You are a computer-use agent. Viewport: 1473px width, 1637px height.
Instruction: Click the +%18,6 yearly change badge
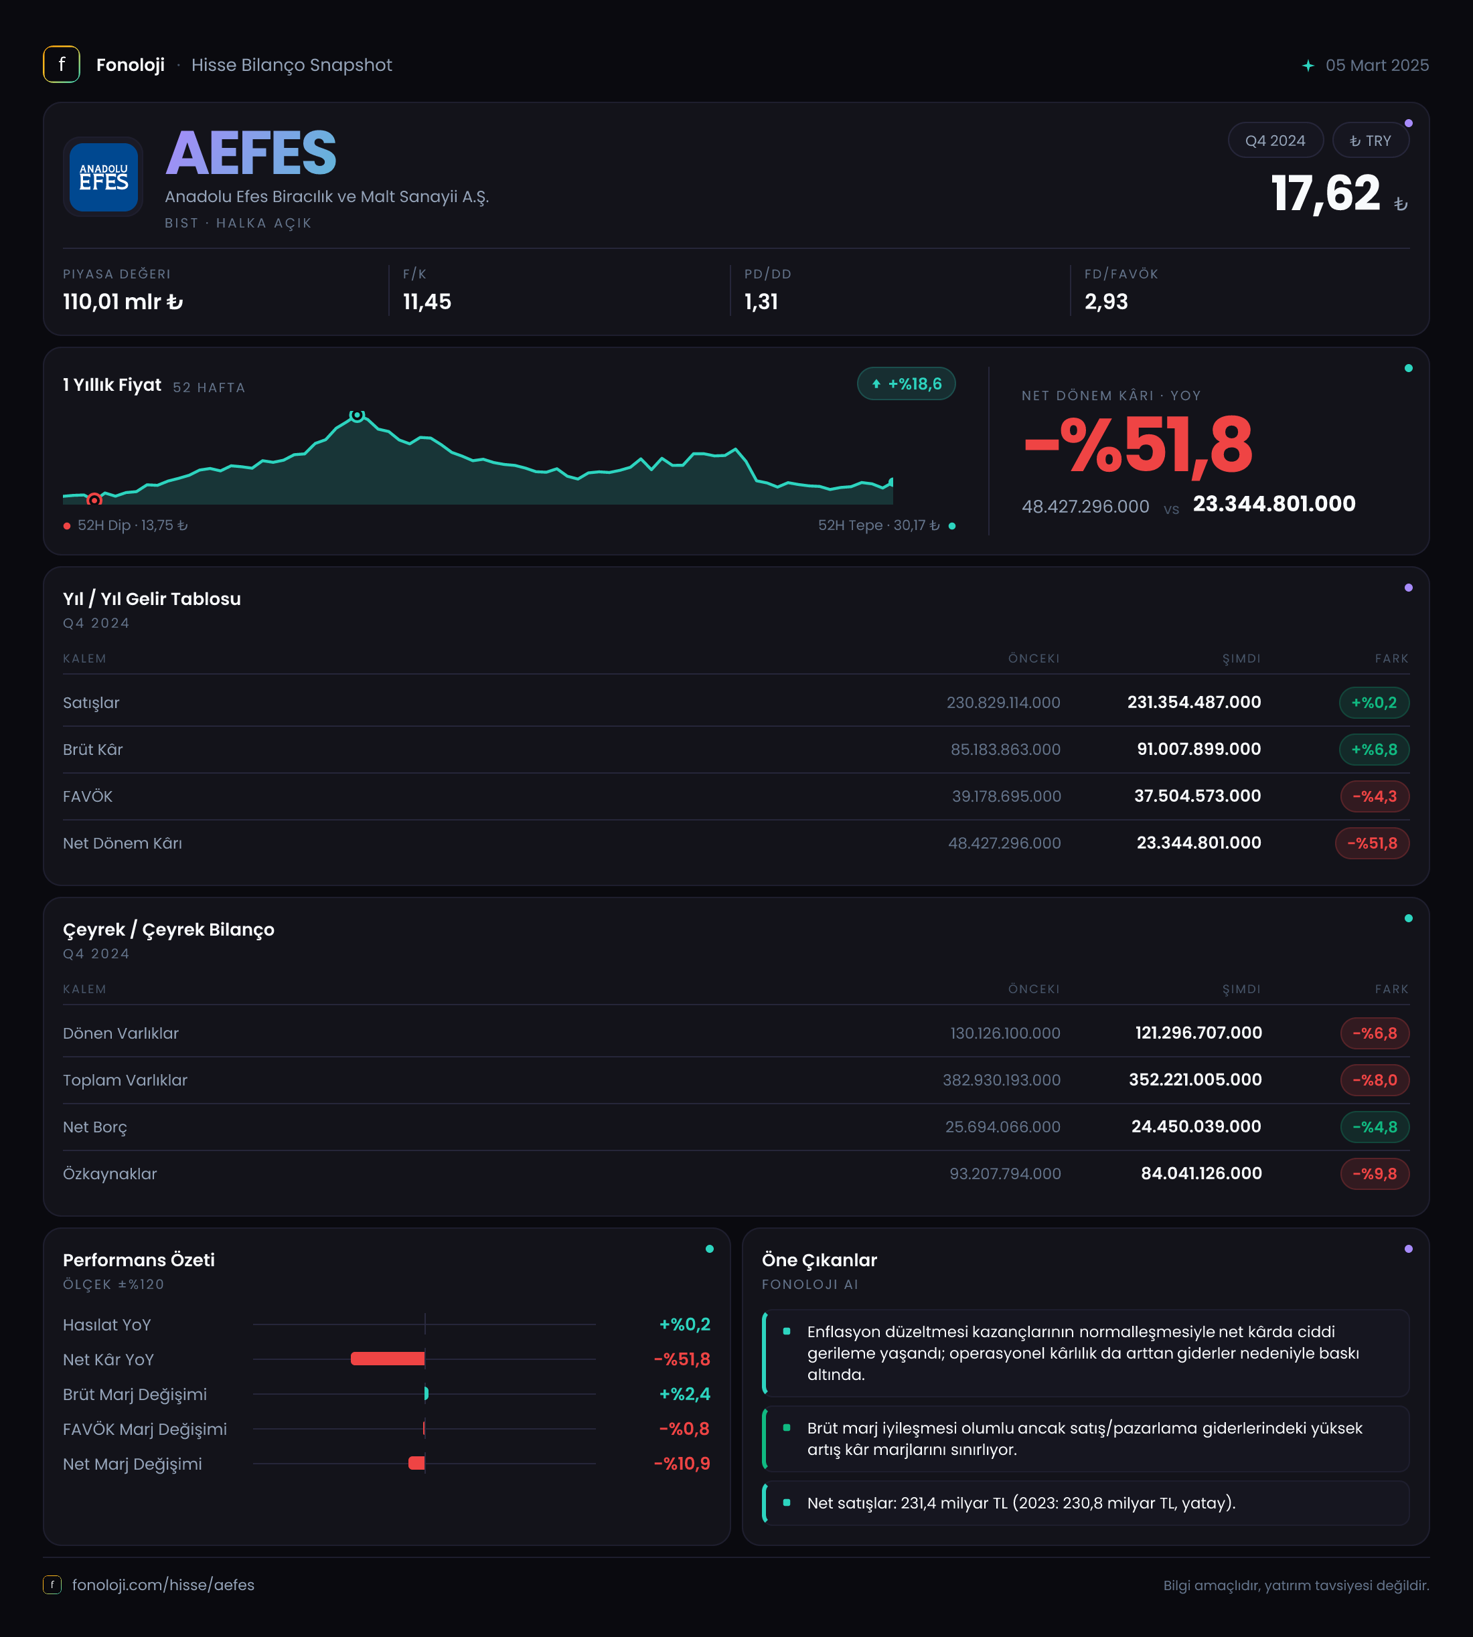click(907, 384)
